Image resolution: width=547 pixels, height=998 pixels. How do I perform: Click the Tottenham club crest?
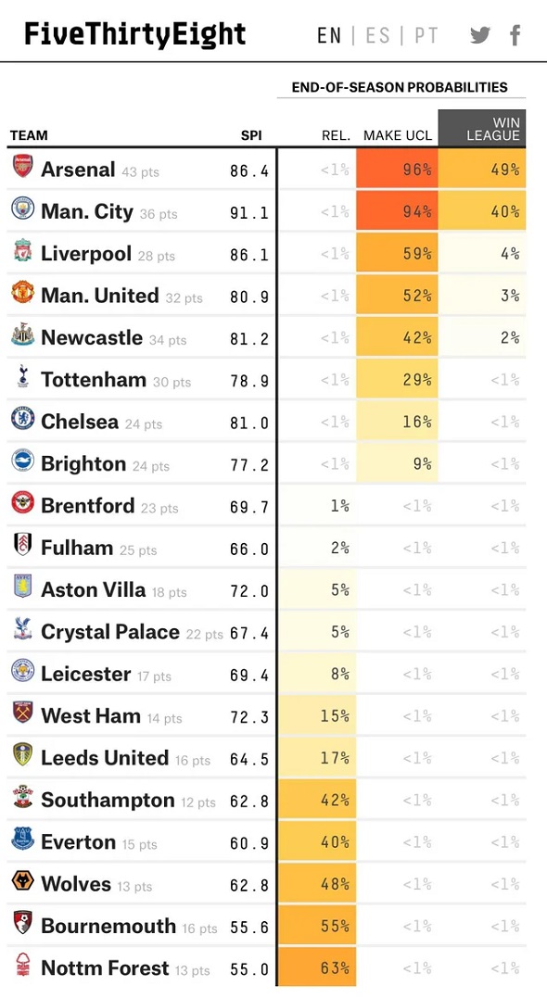pos(23,376)
